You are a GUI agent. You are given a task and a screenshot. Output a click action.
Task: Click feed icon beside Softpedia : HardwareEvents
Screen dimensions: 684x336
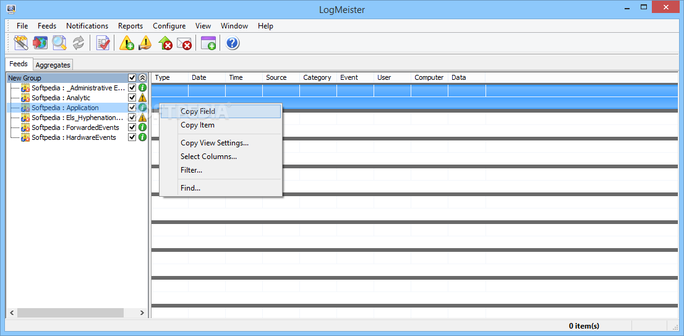(25, 137)
